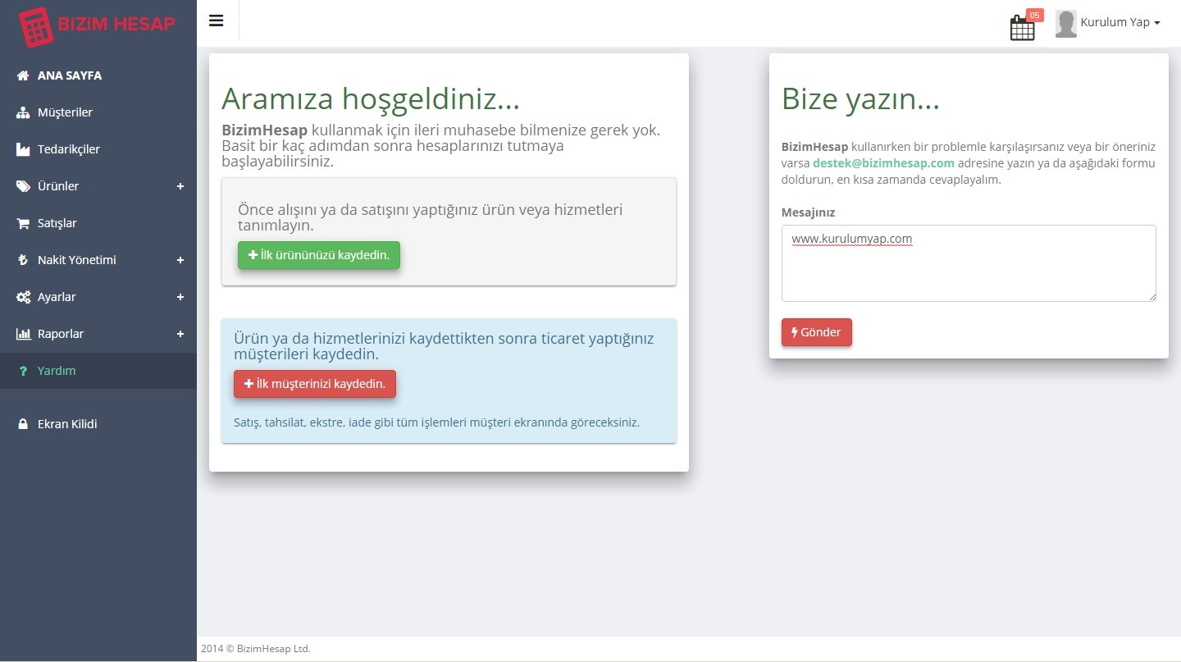
Task: Click the Aramıza hoşgeldiniz heading
Action: pyautogui.click(x=371, y=98)
